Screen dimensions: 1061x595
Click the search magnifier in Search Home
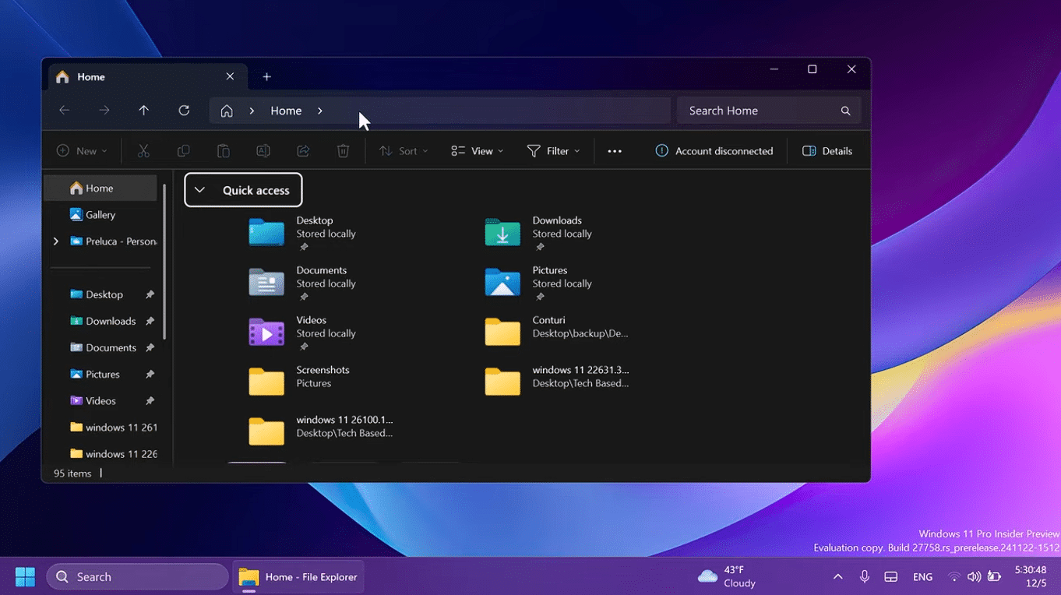pos(845,111)
